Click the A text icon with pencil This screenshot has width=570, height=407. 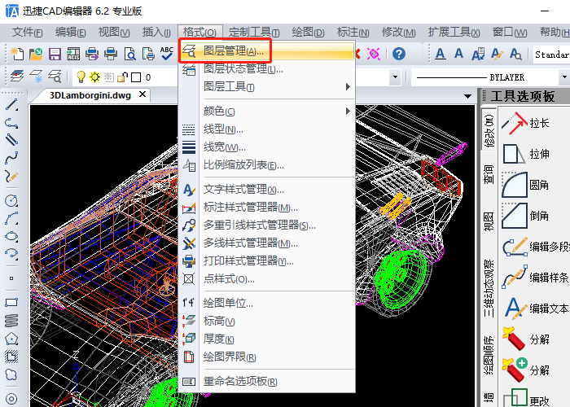coord(497,55)
